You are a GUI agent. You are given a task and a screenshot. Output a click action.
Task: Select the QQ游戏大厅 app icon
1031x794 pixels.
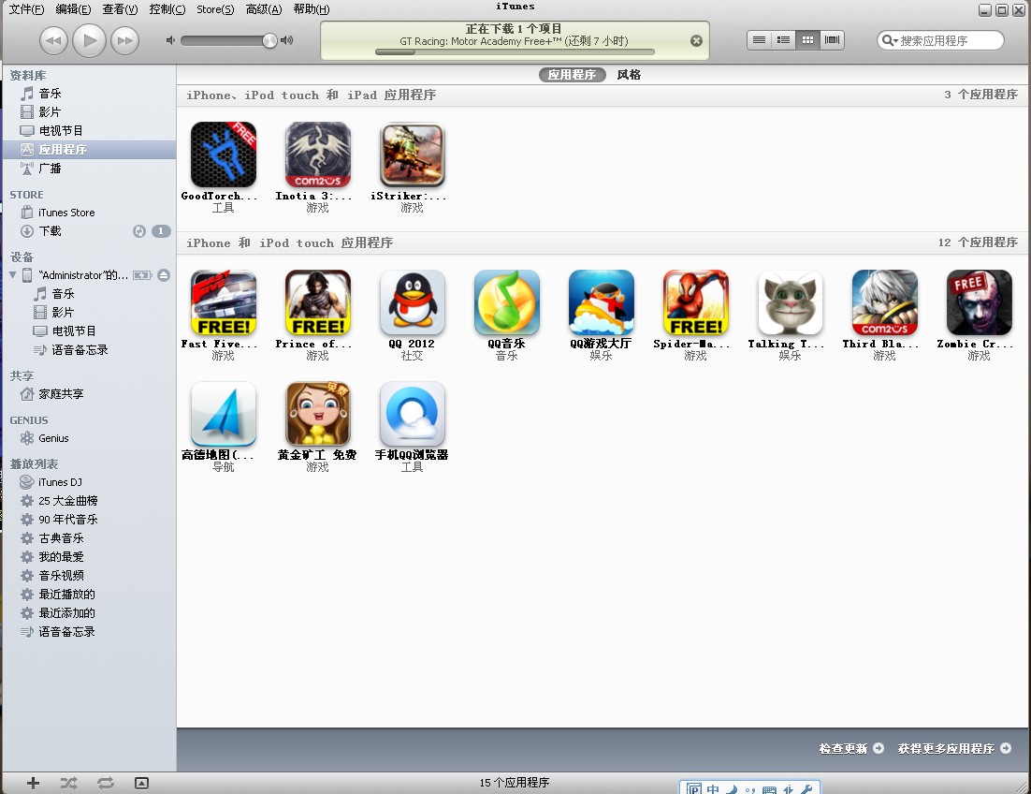pos(601,302)
